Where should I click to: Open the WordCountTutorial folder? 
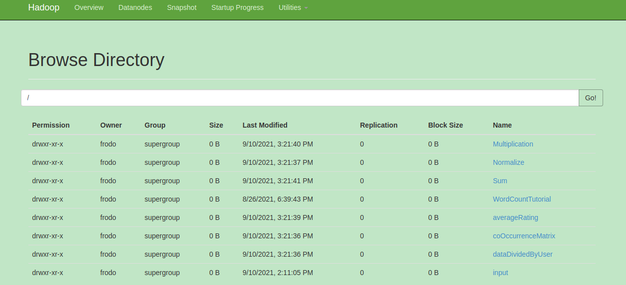click(x=522, y=199)
